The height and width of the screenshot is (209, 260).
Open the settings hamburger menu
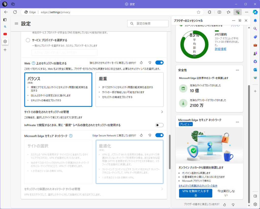pos(17,24)
